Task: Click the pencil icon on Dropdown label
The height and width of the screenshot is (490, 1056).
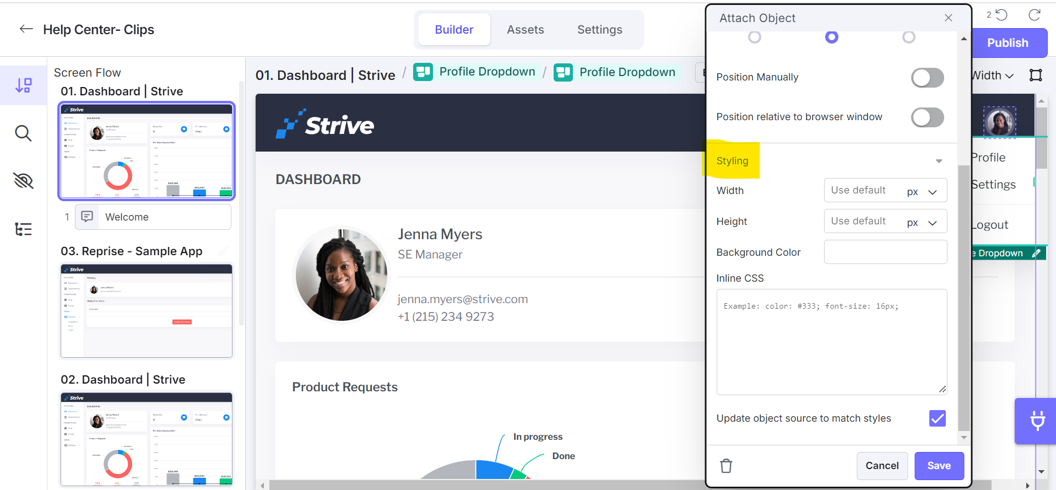Action: (1036, 253)
